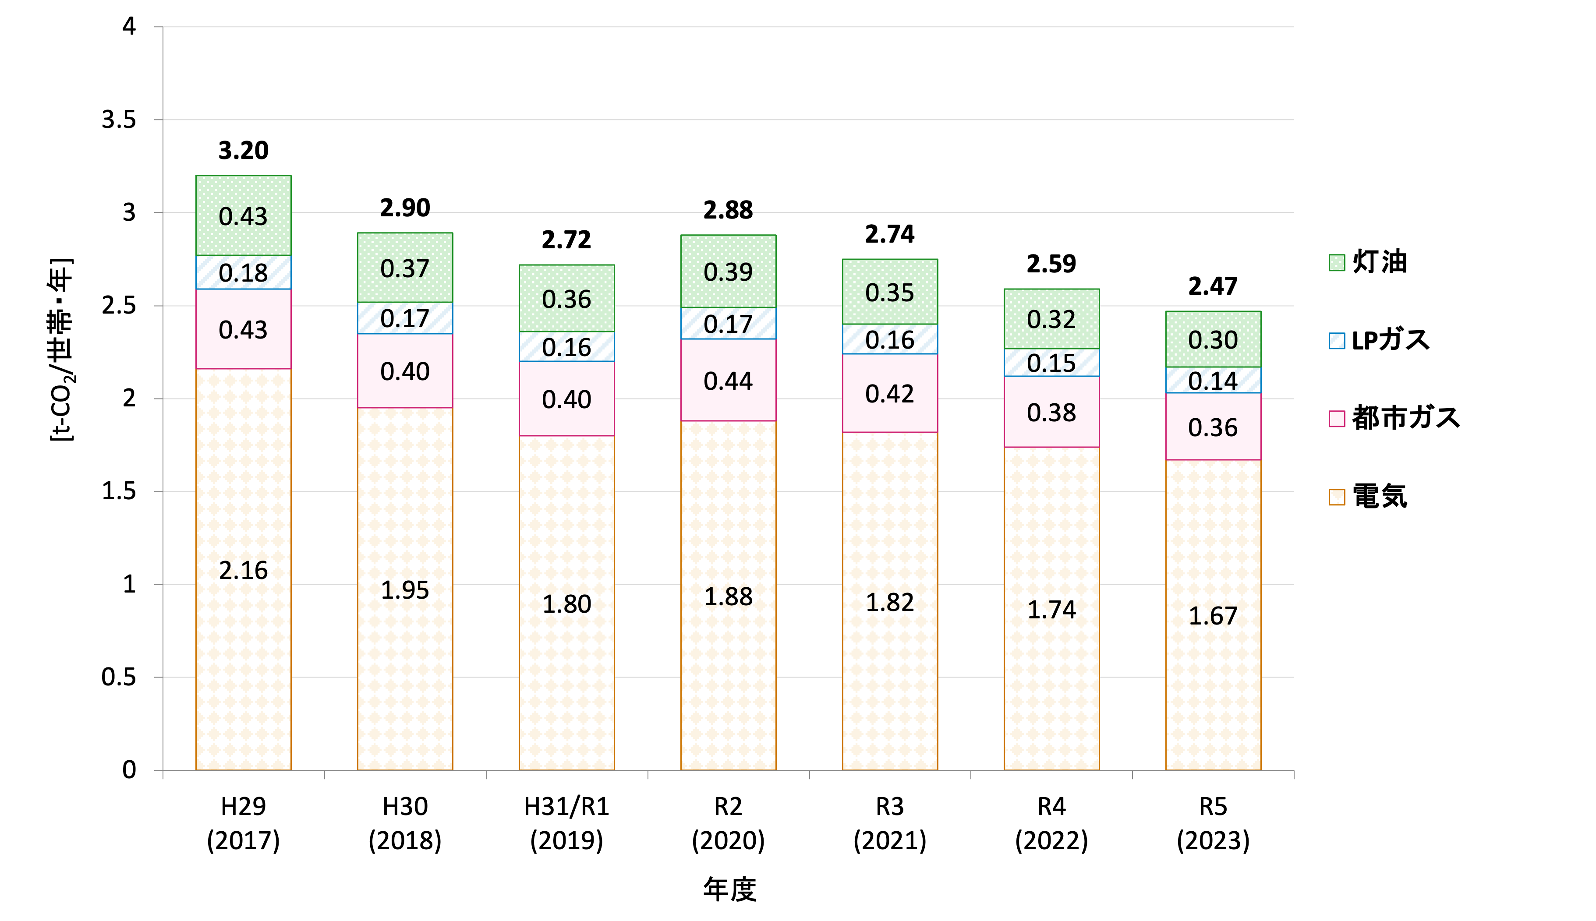Image resolution: width=1596 pixels, height=921 pixels.
Task: Select the 0.44 city gas segment in R2
Action: coord(728,381)
